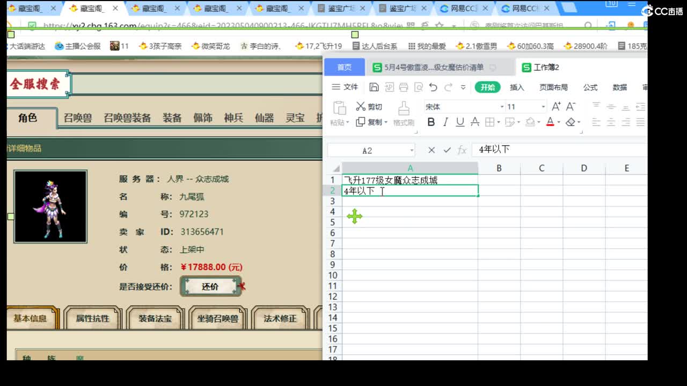Open the font name 宋体 dropdown
Image resolution: width=687 pixels, height=386 pixels.
502,107
